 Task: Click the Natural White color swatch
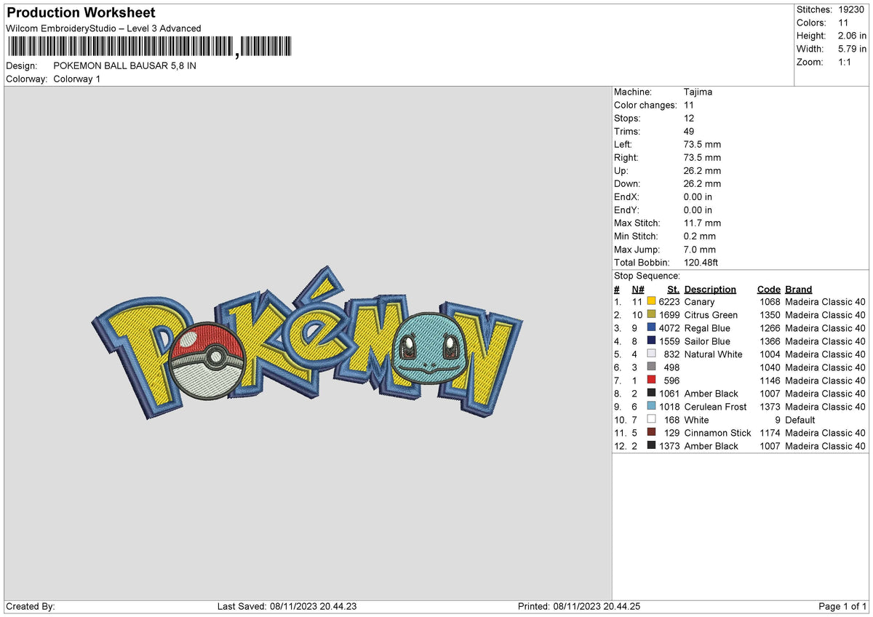pyautogui.click(x=651, y=354)
